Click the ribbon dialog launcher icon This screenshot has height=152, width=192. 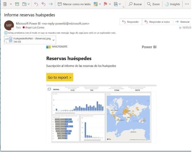click(123, 7)
